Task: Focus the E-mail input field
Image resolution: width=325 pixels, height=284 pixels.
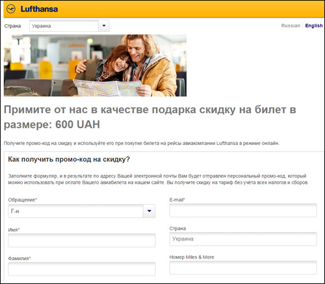Action: 243,211
